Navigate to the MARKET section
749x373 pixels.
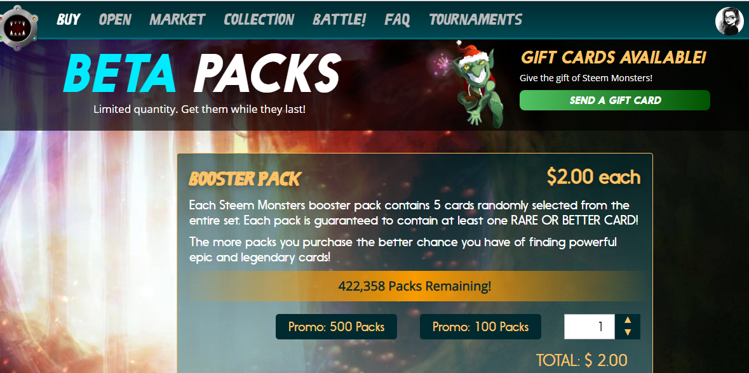pos(177,20)
